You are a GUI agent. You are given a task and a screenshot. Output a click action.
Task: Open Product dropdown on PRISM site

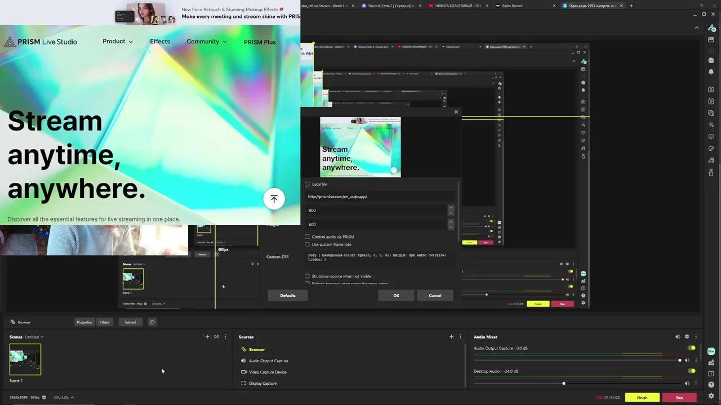coord(118,41)
